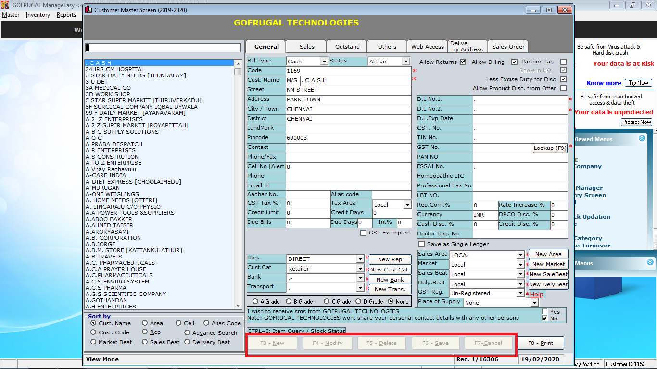
Task: Uncheck Allow Returns checkbox
Action: pyautogui.click(x=463, y=62)
